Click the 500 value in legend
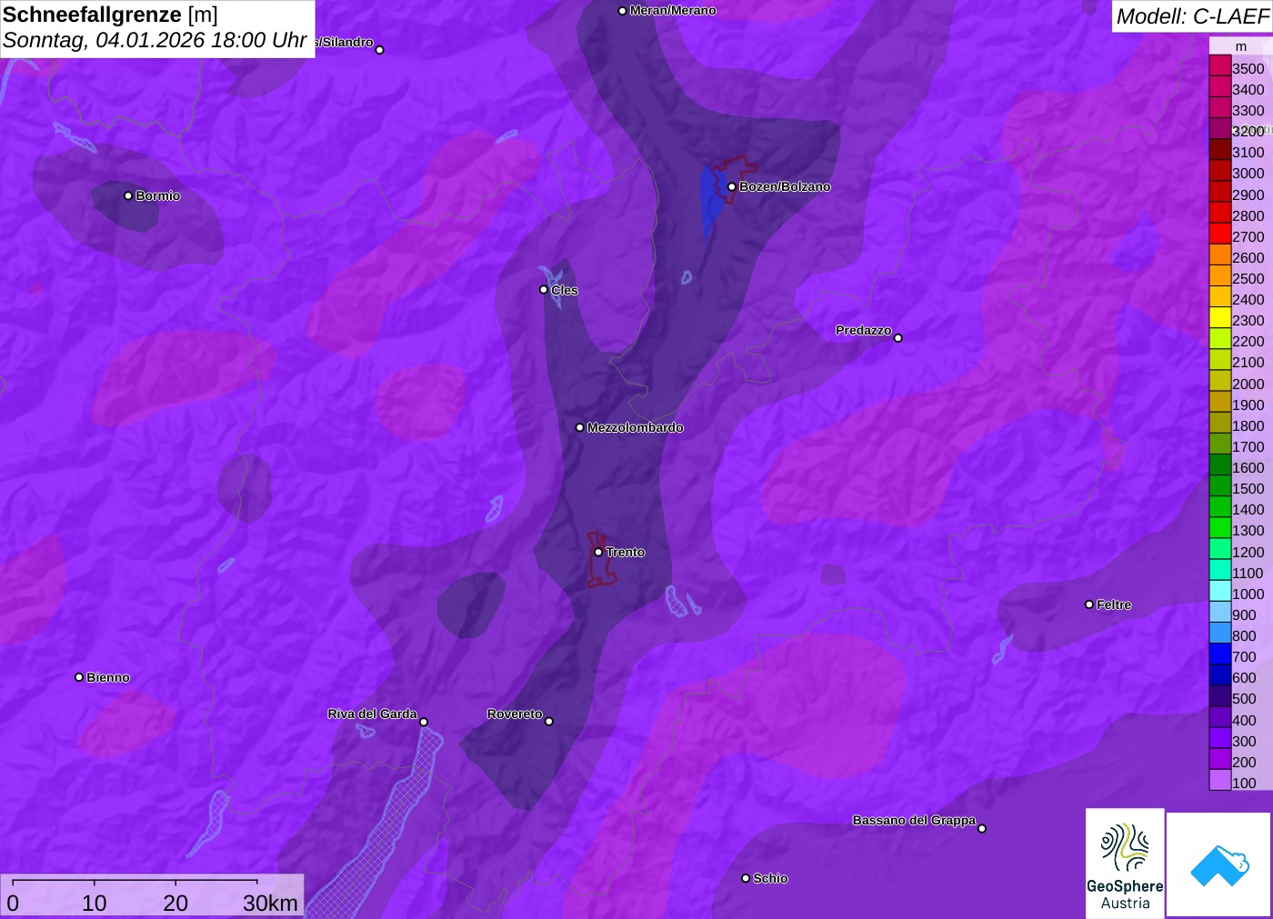 [1244, 698]
